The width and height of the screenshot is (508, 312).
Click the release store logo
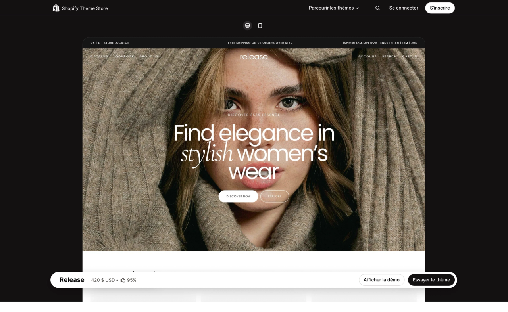[254, 57]
